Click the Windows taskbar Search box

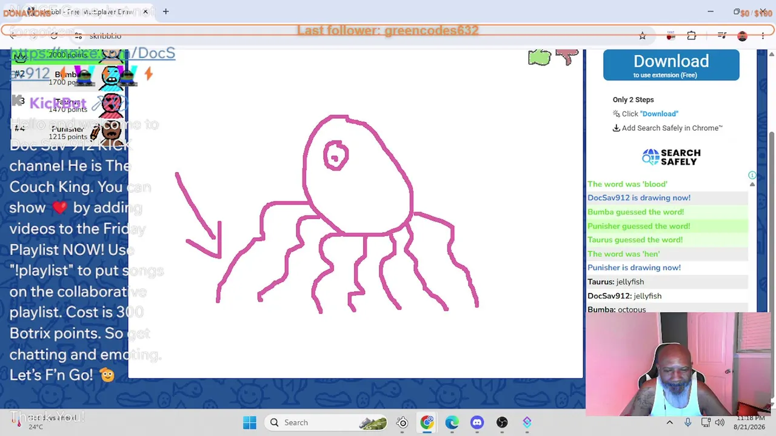[x=326, y=423]
